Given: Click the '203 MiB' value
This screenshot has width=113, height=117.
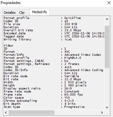Looking at the screenshot, I should [71, 24].
